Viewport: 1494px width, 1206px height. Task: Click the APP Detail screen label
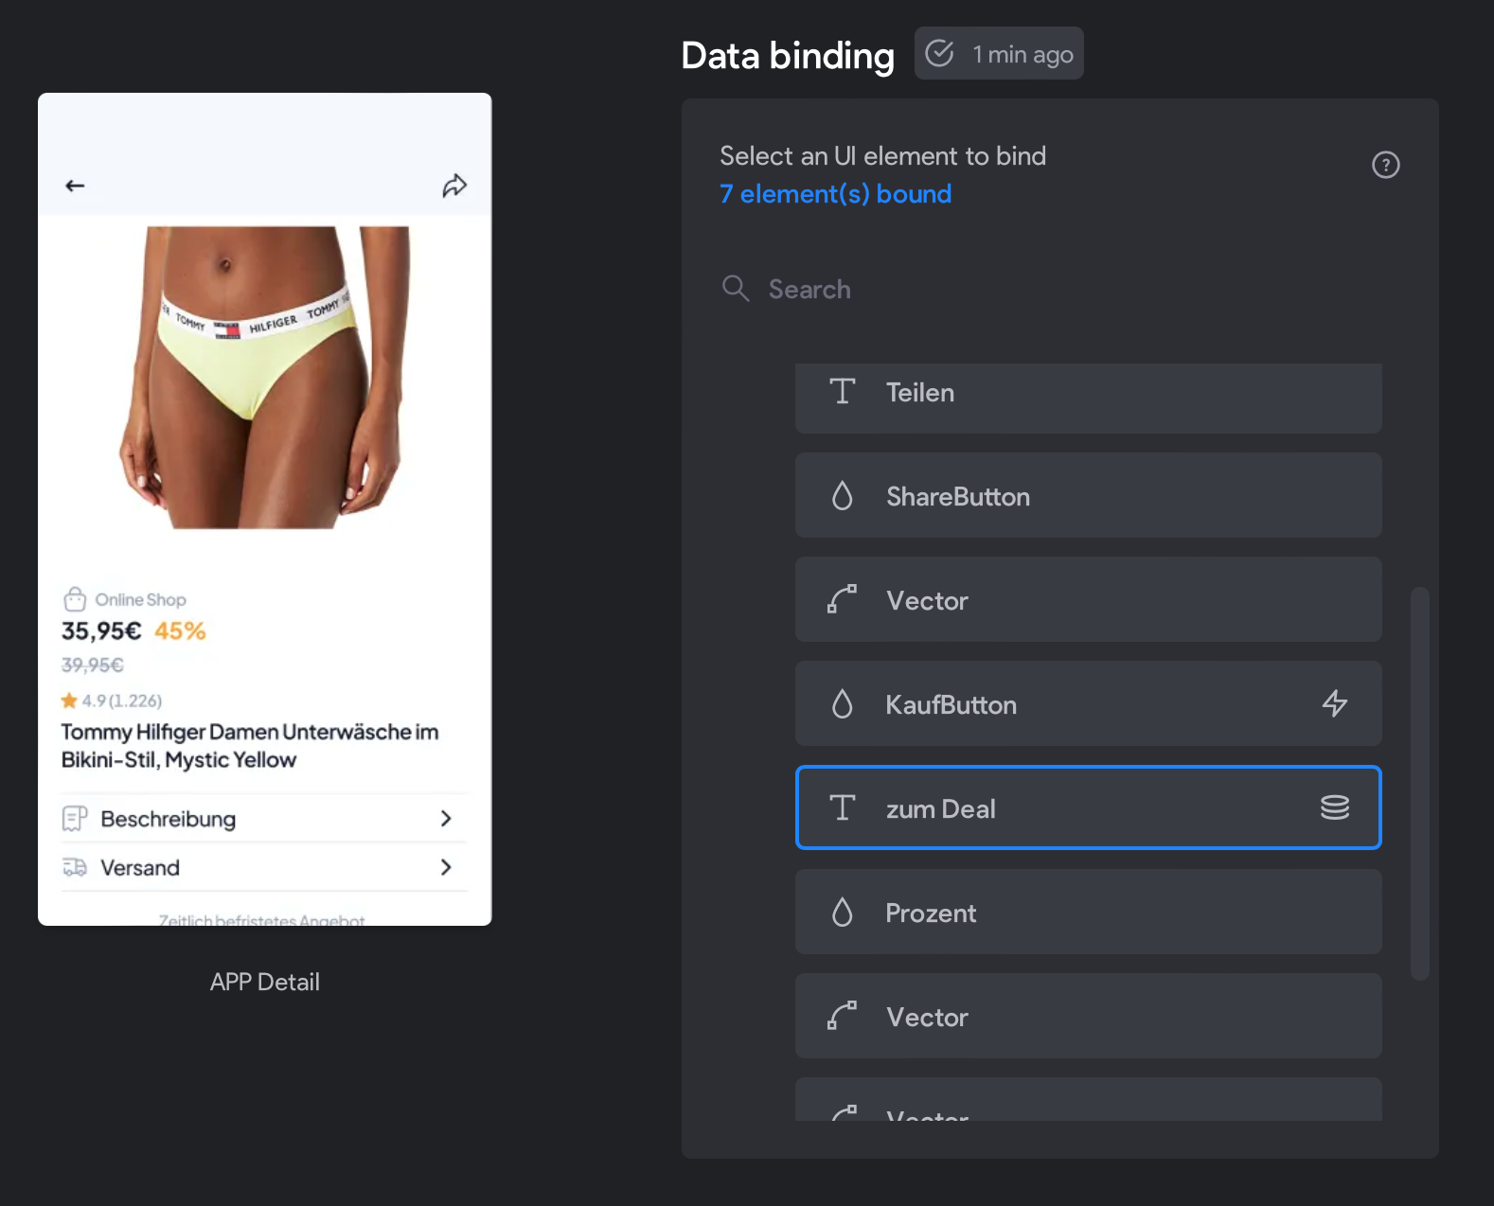(x=265, y=983)
